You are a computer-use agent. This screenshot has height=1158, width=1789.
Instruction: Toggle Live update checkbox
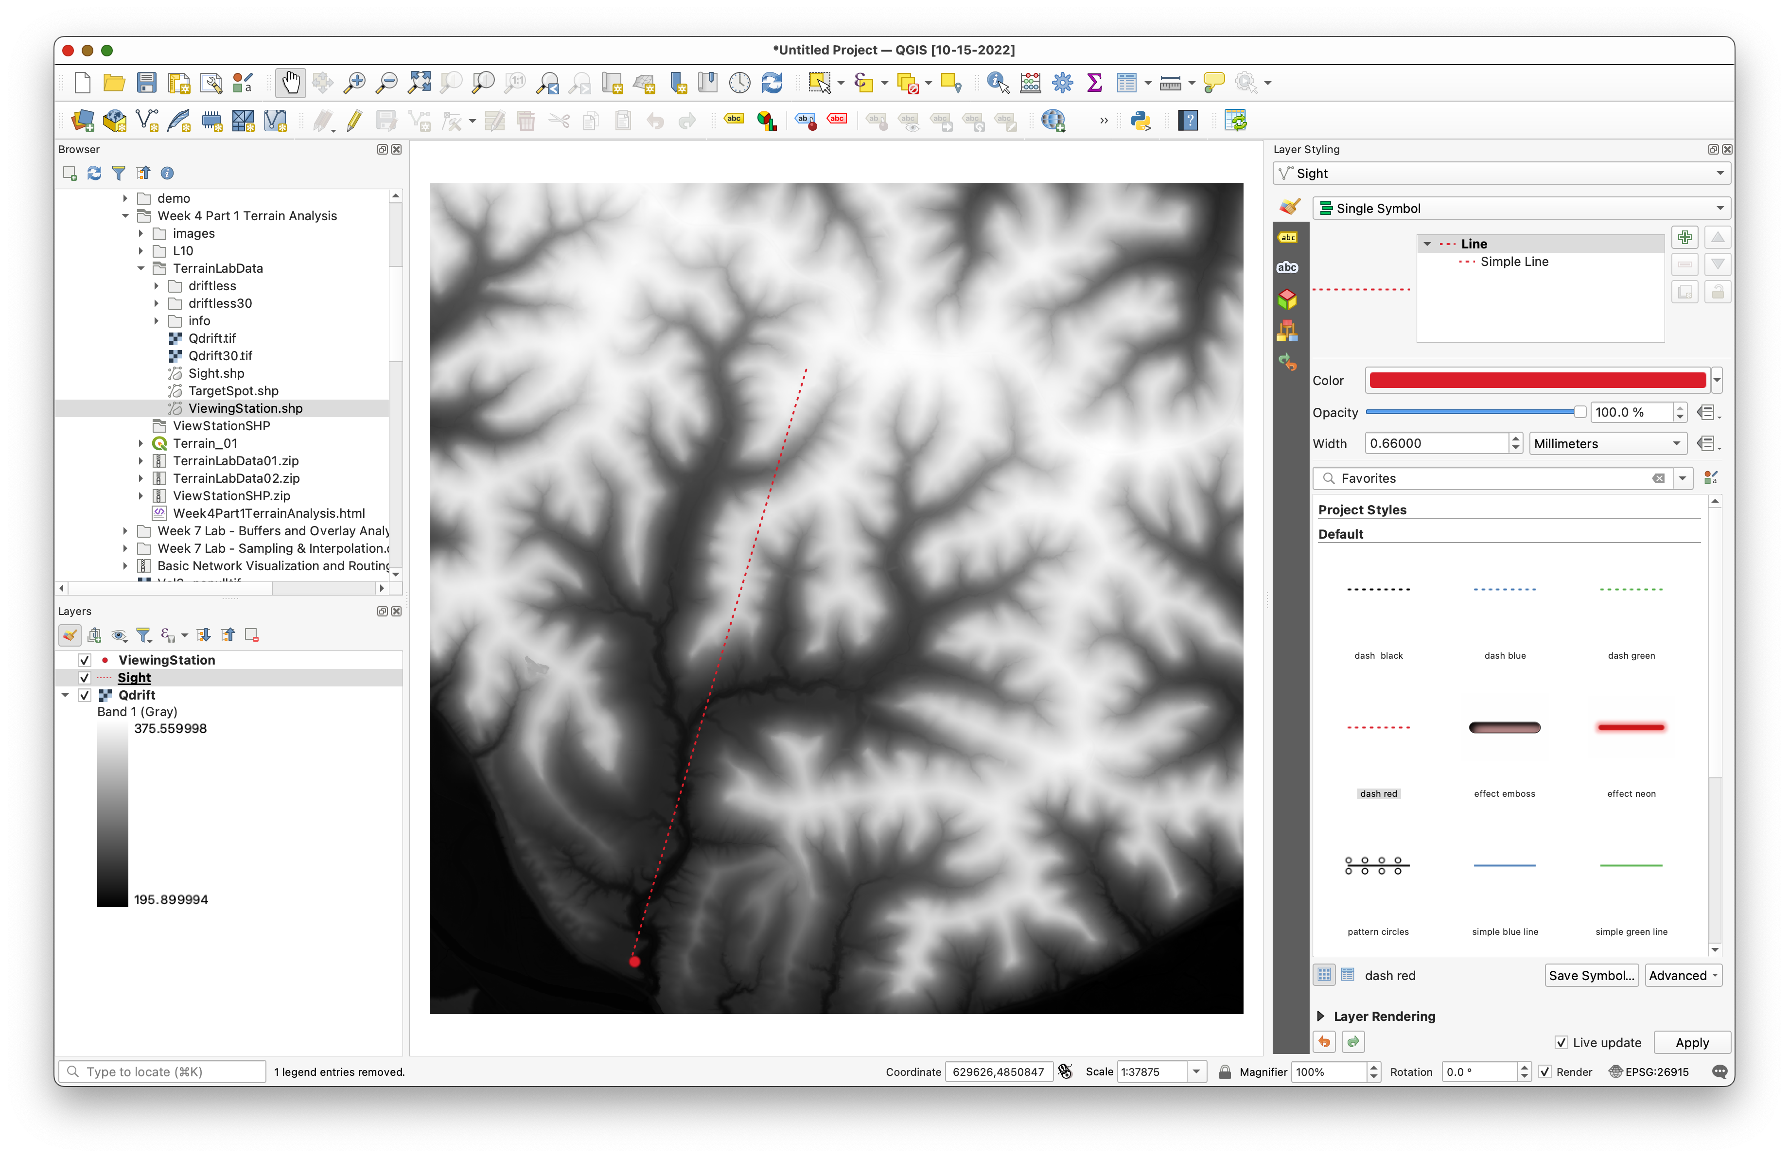(1561, 1043)
